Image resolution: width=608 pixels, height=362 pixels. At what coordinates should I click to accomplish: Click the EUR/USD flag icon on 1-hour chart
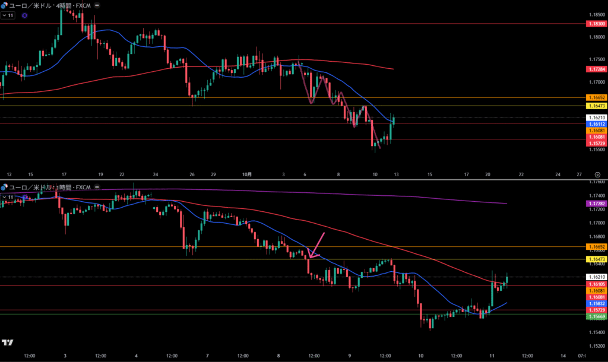coord(4,188)
